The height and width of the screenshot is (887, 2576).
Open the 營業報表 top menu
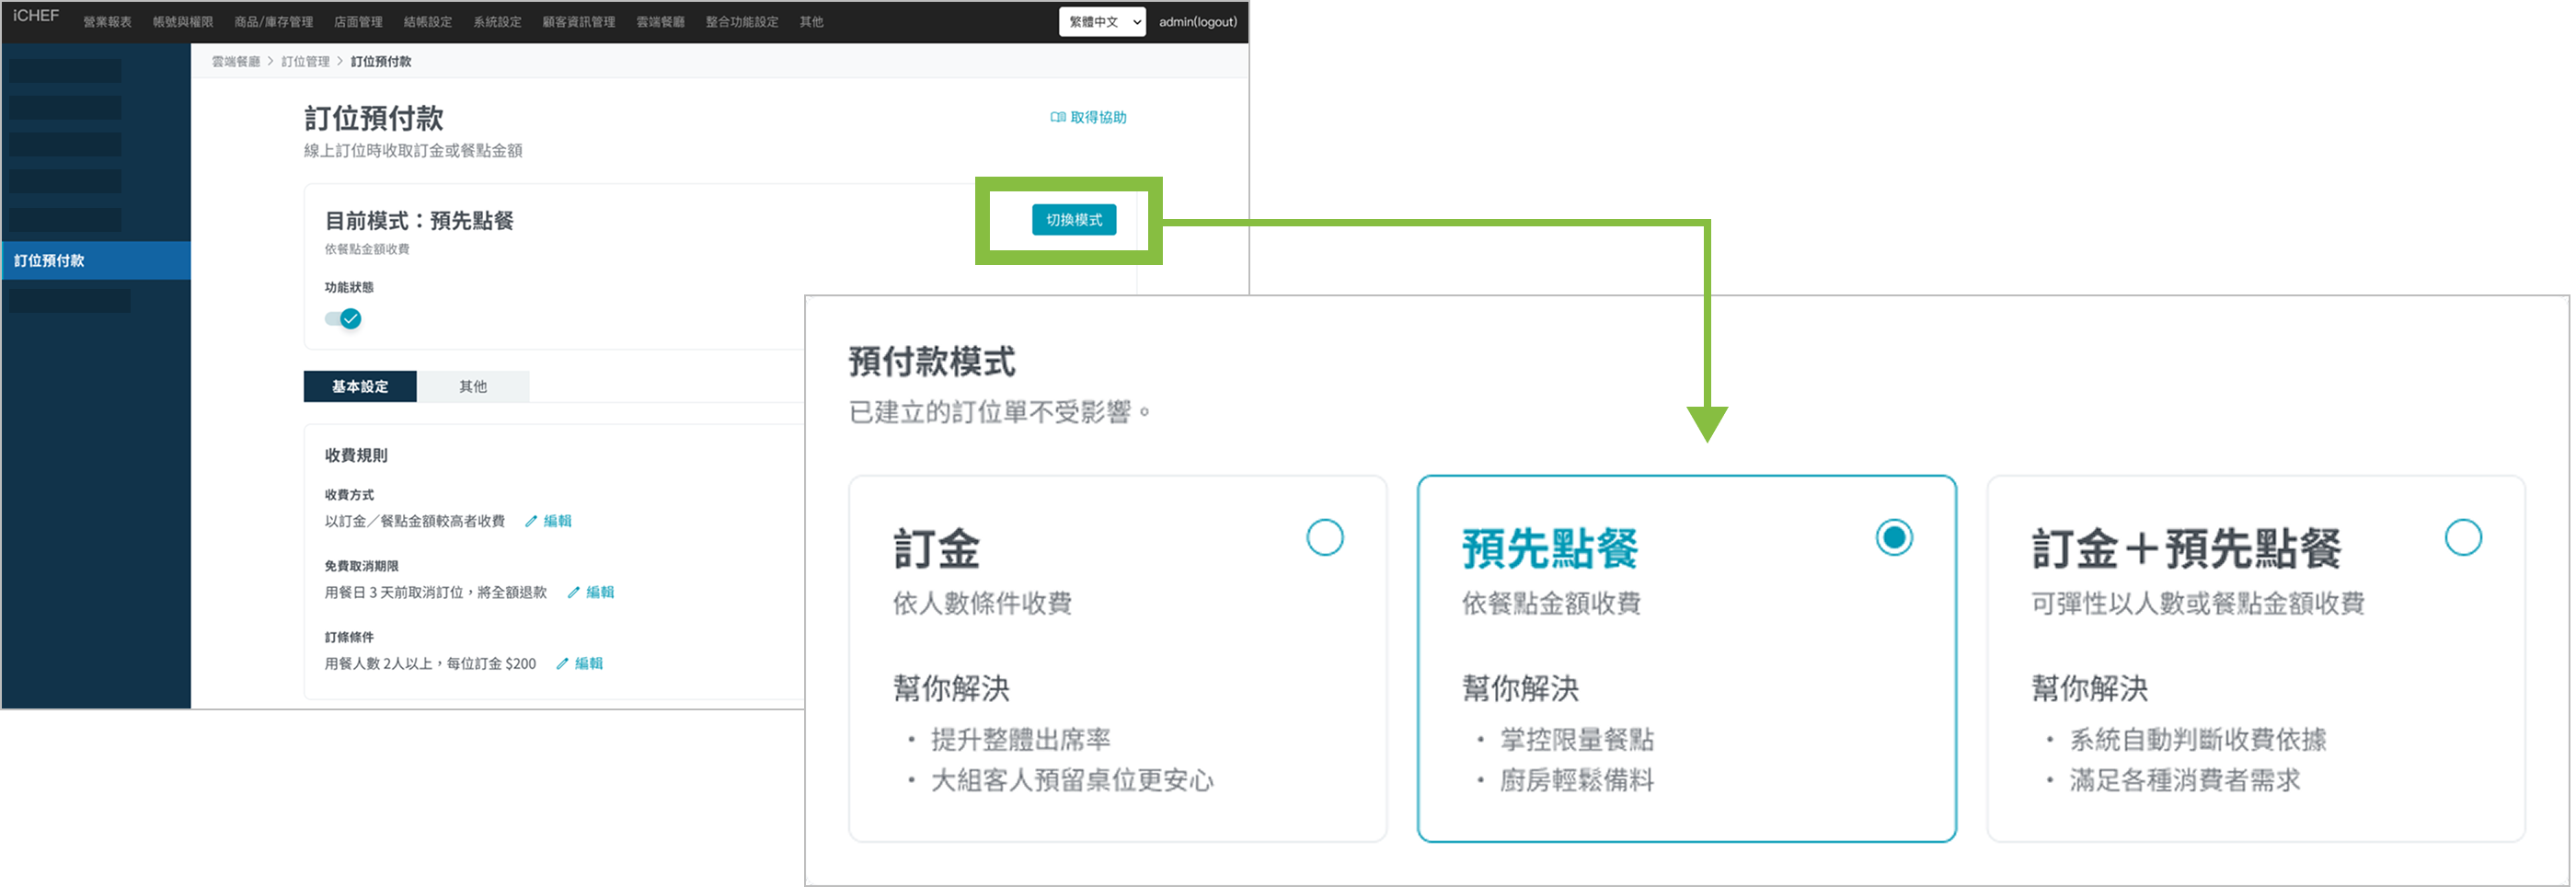coord(107,22)
